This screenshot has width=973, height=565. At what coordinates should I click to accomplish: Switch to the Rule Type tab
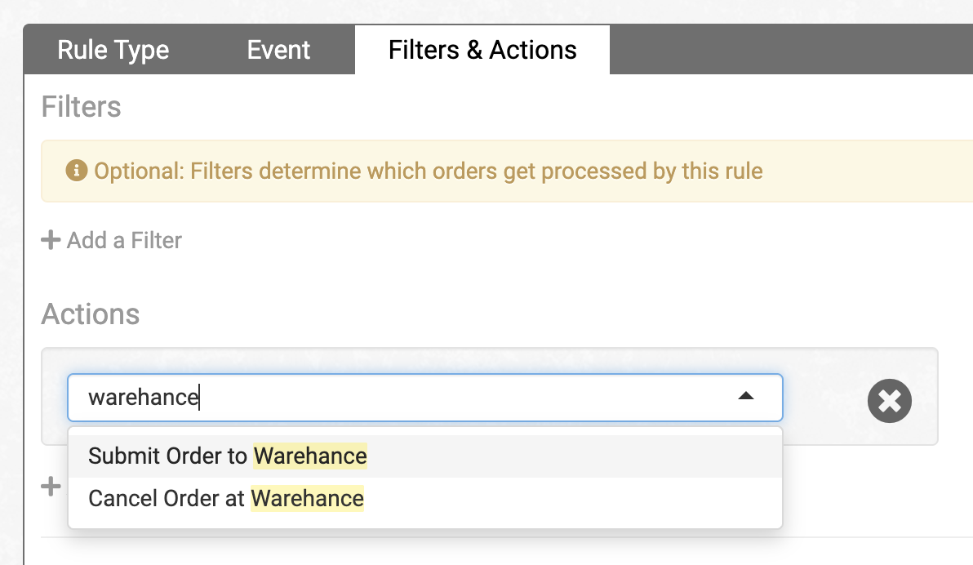113,50
